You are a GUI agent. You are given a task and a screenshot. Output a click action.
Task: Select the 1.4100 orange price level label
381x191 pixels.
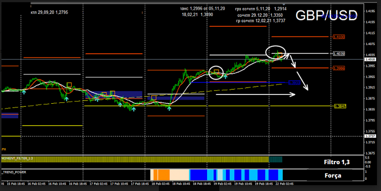339,37
